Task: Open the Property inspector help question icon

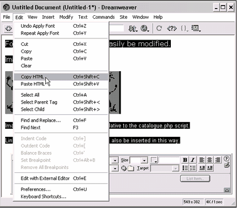Action: pyautogui.click(x=226, y=159)
